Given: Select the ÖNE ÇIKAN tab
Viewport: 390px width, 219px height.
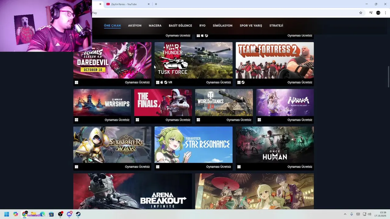Looking at the screenshot, I should pos(112,26).
